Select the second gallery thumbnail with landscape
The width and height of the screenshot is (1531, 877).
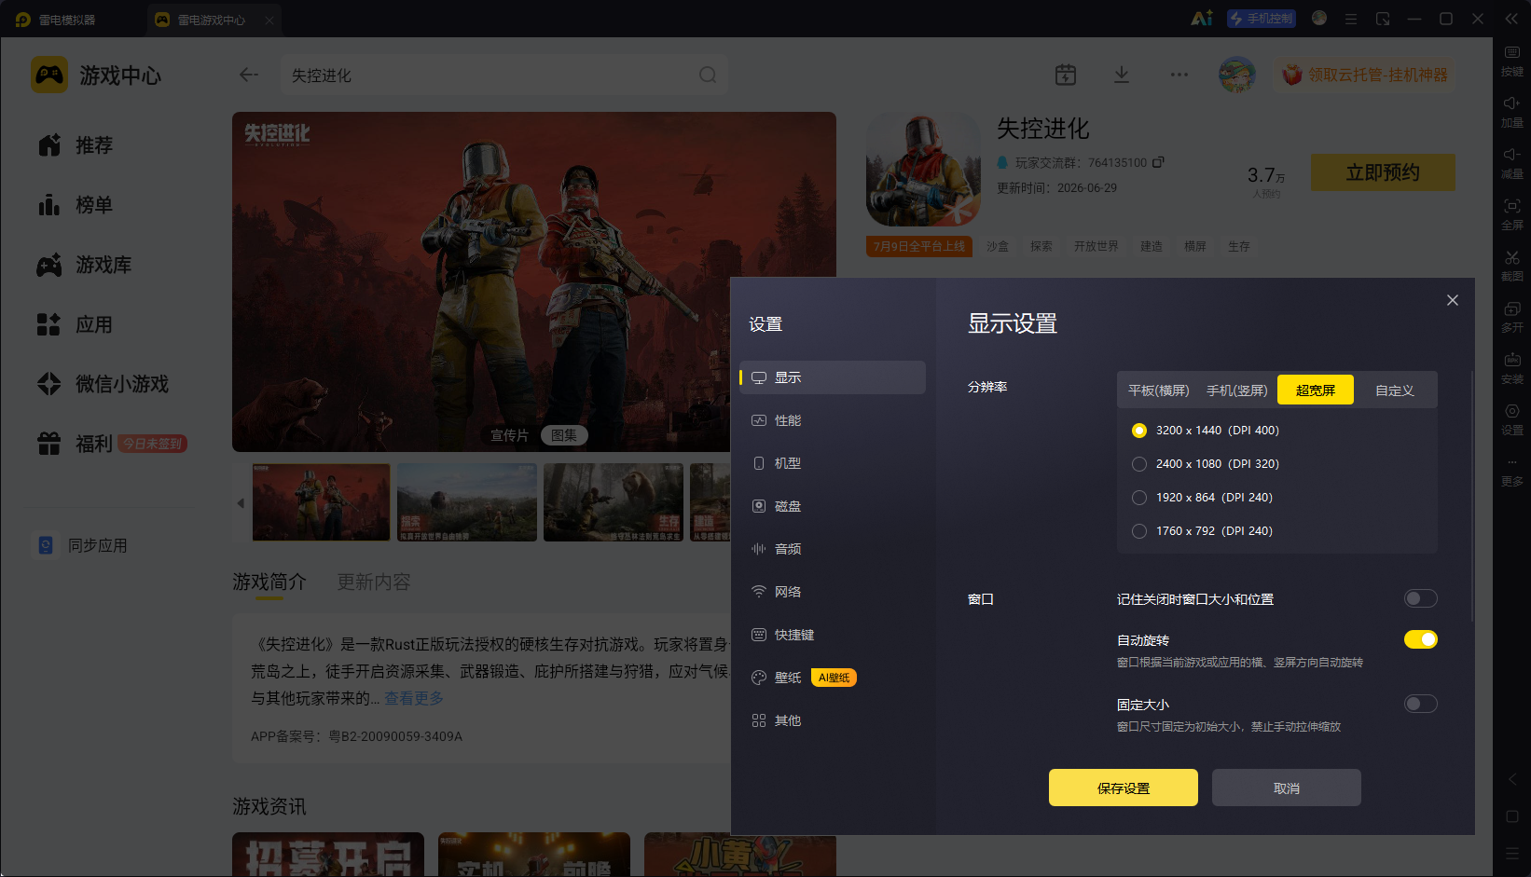click(467, 502)
